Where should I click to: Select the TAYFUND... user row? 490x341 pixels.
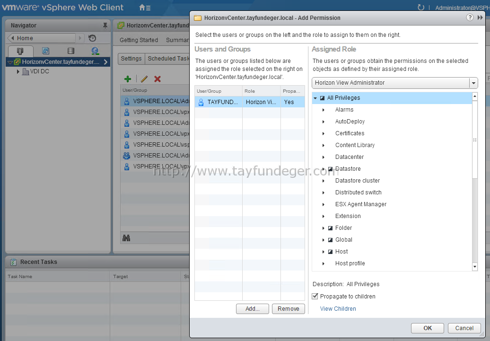coord(250,102)
